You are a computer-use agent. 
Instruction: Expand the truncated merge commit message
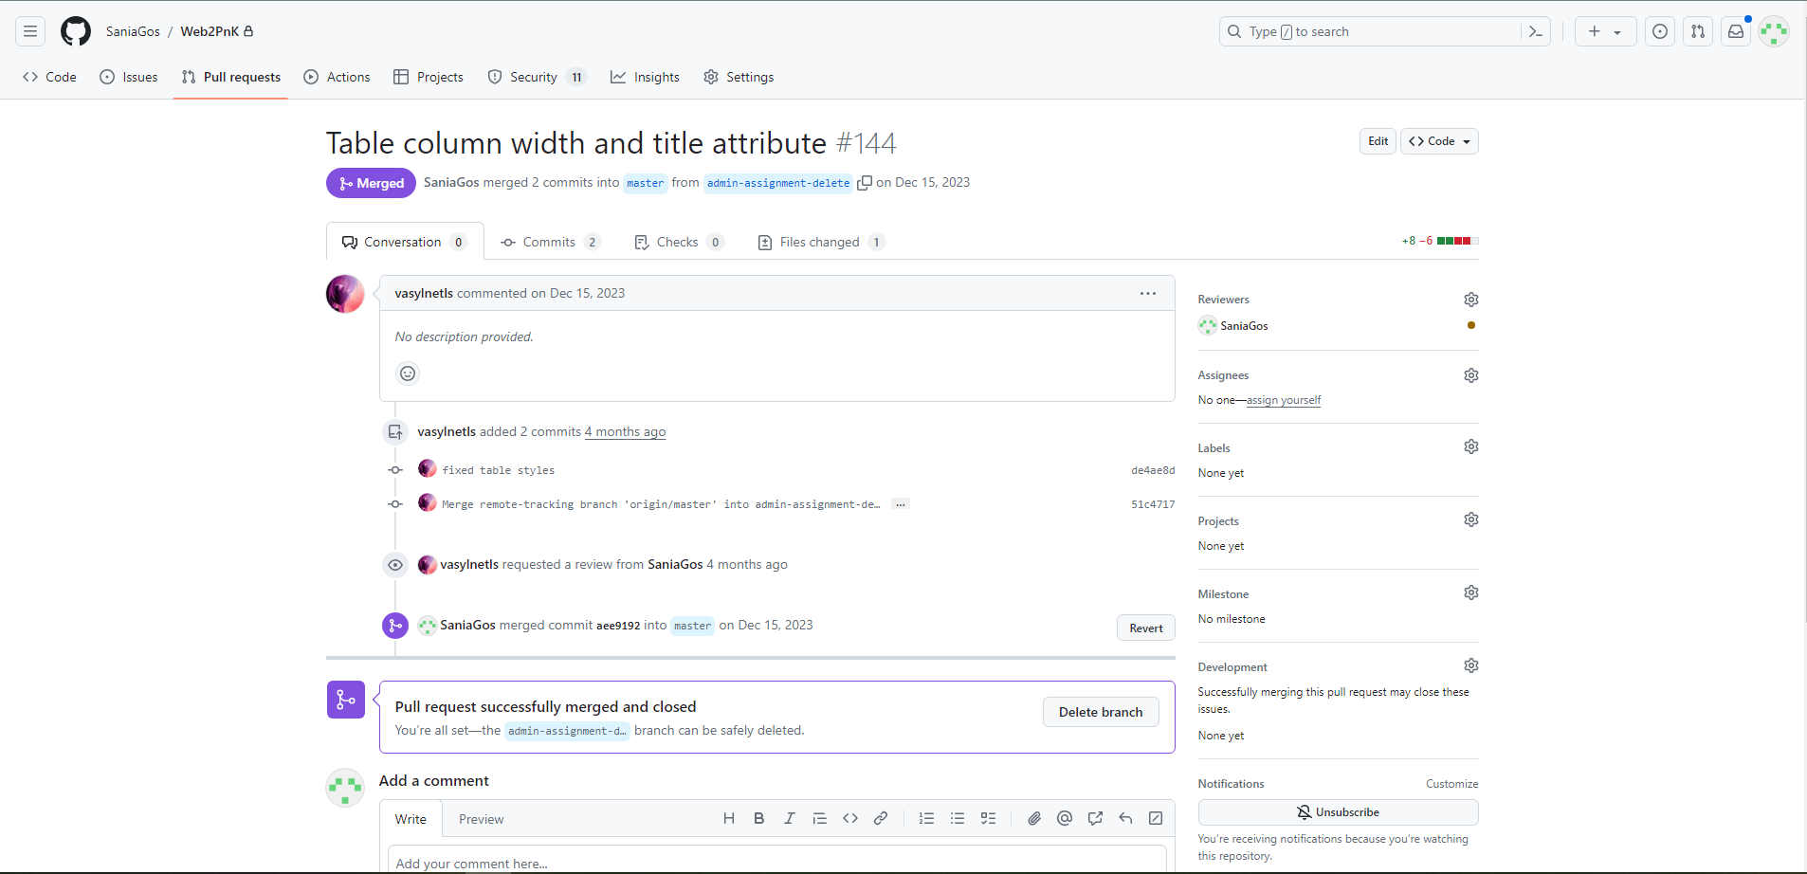coord(901,504)
